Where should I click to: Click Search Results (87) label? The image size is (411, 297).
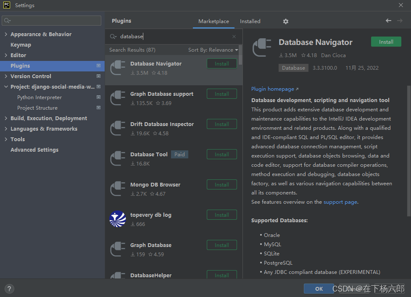pos(132,50)
